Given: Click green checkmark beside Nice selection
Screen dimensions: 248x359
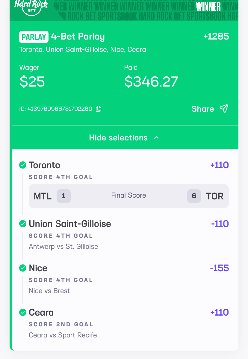Looking at the screenshot, I should (23, 268).
